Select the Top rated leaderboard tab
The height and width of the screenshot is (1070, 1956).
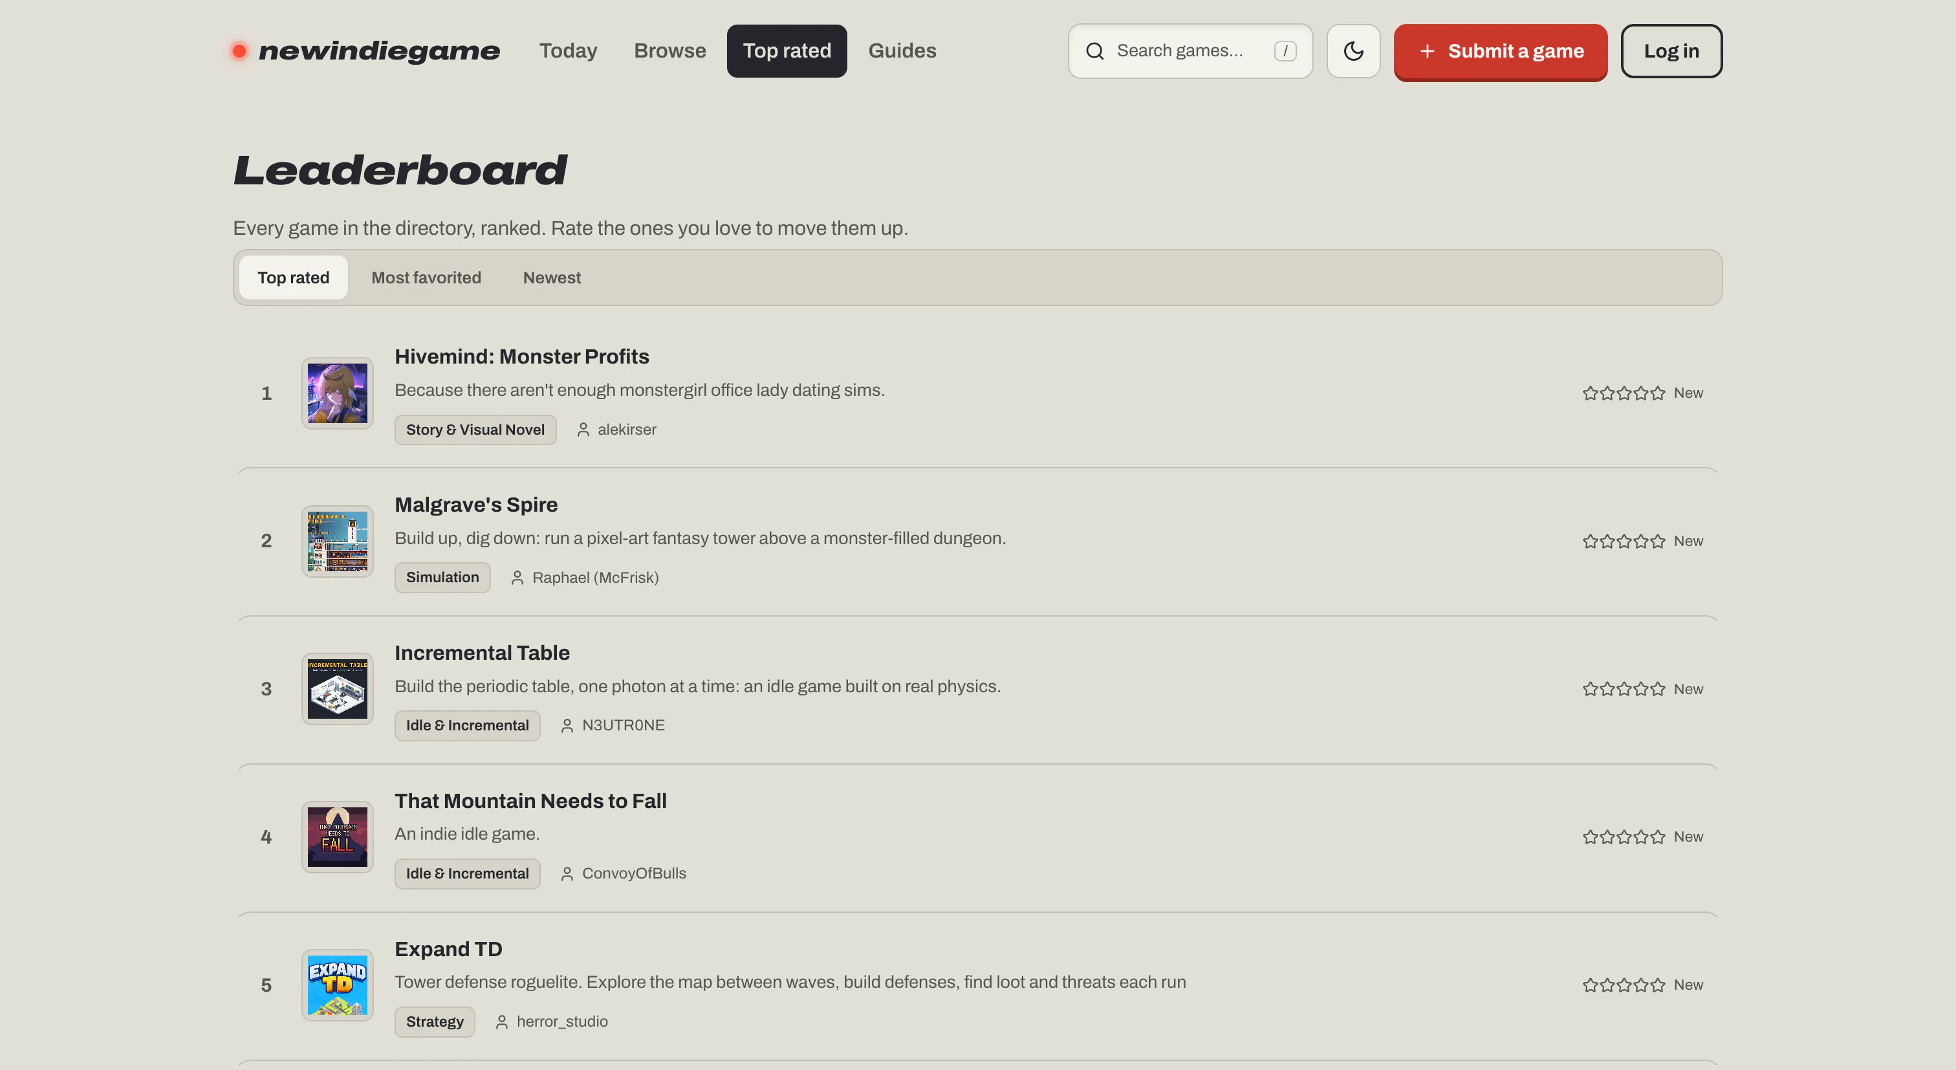click(293, 277)
